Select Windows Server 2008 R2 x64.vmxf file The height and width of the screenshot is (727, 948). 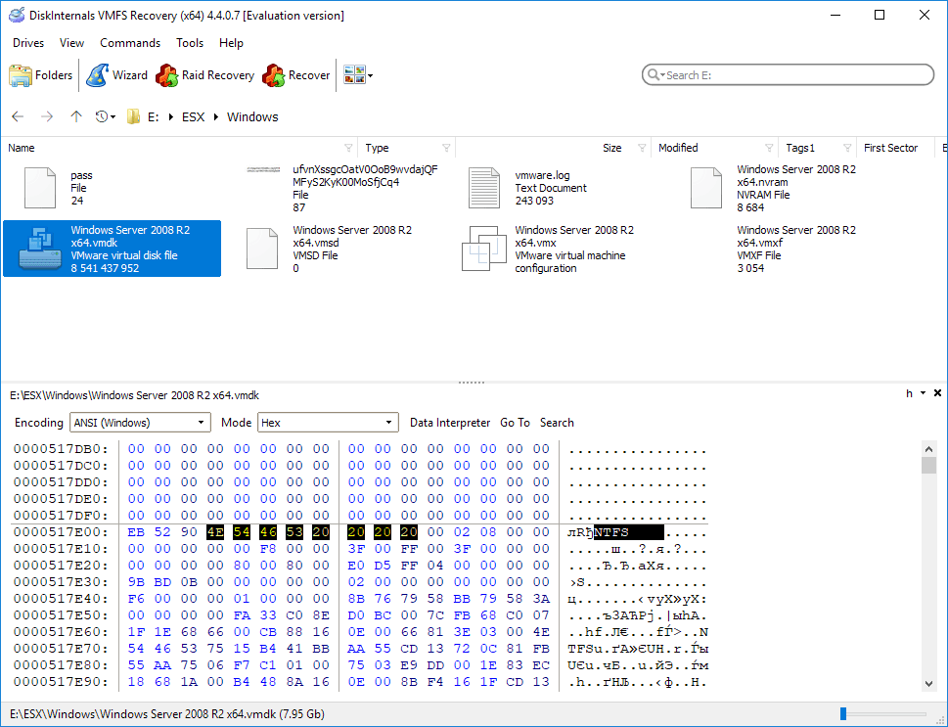[x=796, y=249]
